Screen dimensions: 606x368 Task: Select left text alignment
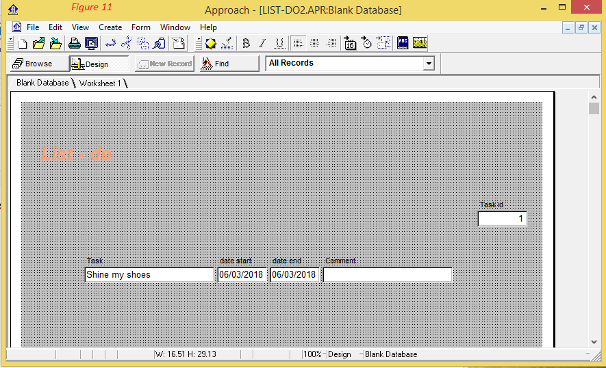298,43
